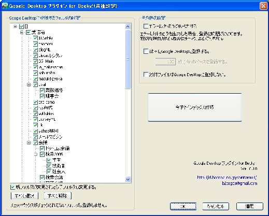Viewport: 269px width, 216px height.
Task: Close the Google Desktop plugin settings dialog
Action: [x=263, y=6]
